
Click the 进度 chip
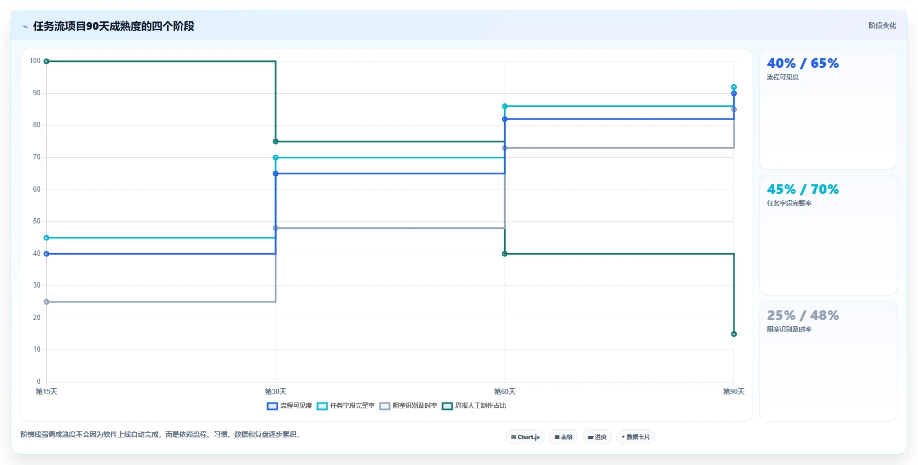(597, 437)
